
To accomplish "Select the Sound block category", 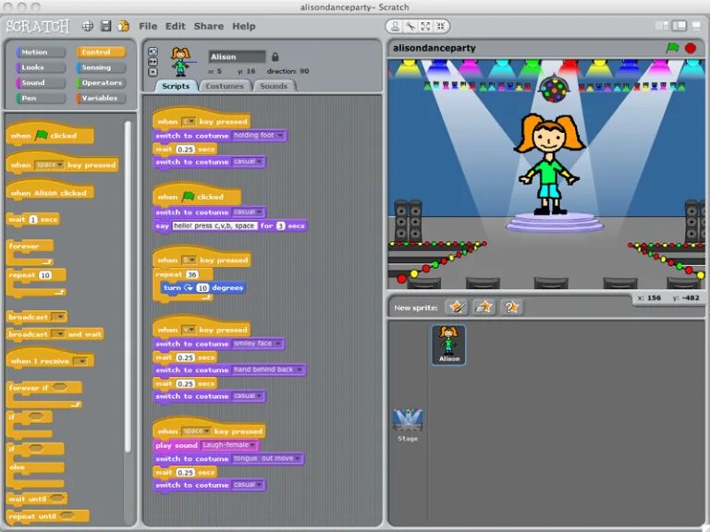I will (40, 83).
